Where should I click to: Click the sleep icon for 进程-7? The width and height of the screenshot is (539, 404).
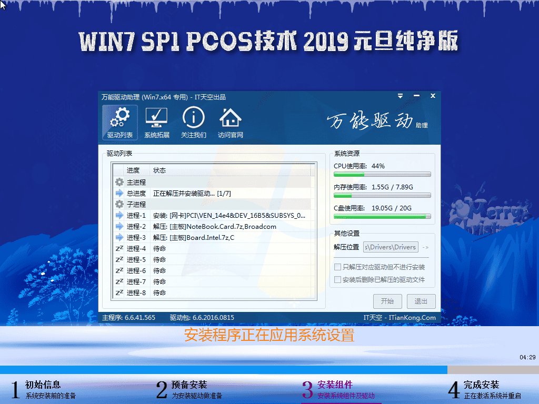[119, 281]
